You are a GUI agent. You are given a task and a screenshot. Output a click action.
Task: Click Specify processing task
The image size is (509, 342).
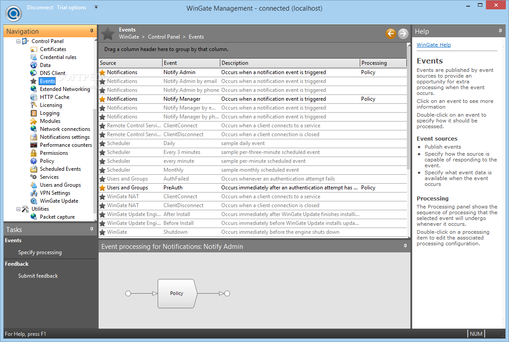coord(40,252)
